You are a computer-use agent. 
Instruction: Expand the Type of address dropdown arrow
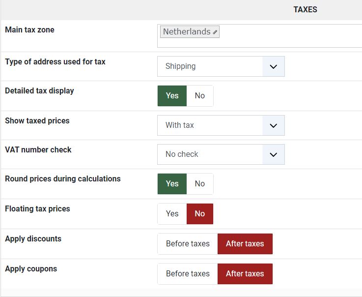(274, 66)
